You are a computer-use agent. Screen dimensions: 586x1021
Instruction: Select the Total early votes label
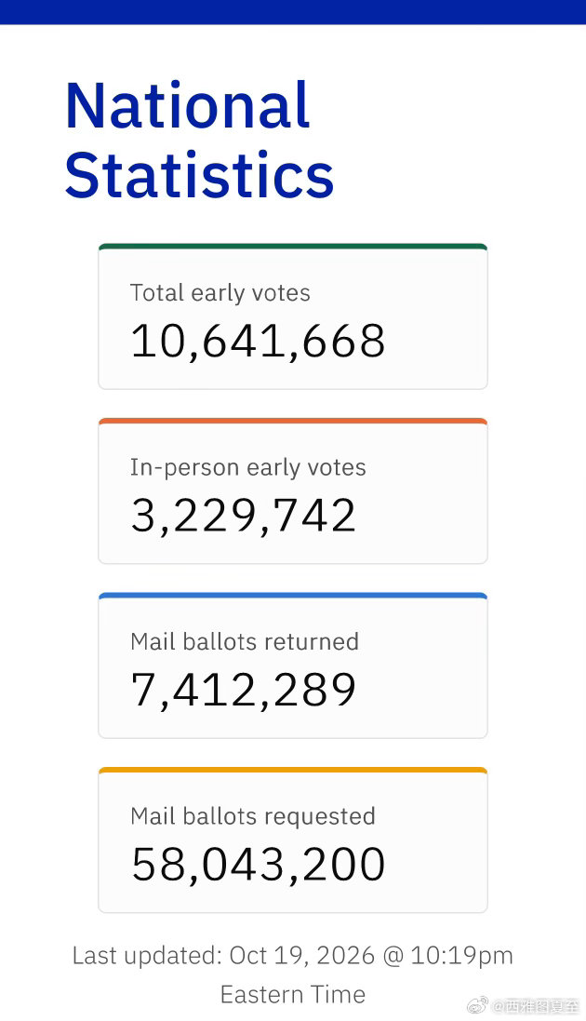point(220,294)
